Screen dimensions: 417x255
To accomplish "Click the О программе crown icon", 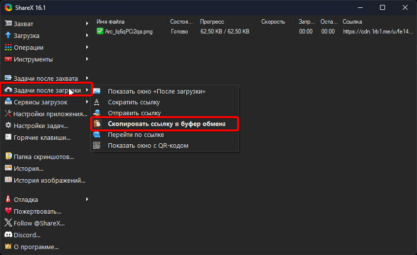I will (8, 246).
